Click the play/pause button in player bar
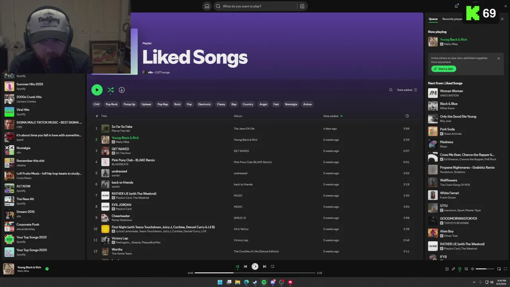Image resolution: width=510 pixels, height=287 pixels. pyautogui.click(x=255, y=266)
